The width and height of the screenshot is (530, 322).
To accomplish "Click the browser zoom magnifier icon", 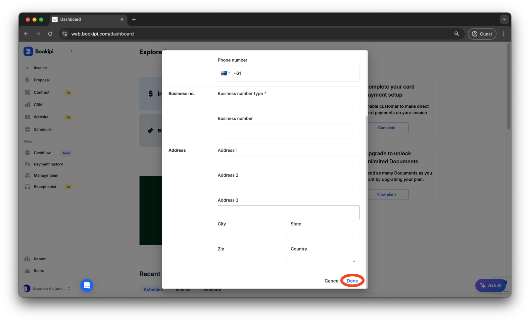I will click(x=457, y=34).
